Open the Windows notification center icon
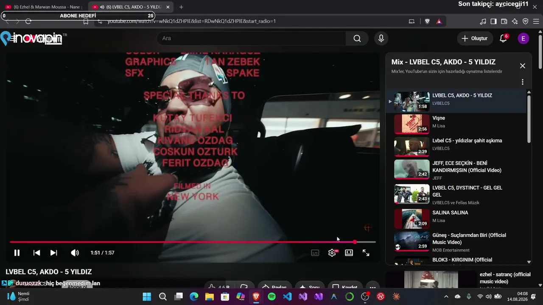Screen dimensions: 543x305 (534, 297)
